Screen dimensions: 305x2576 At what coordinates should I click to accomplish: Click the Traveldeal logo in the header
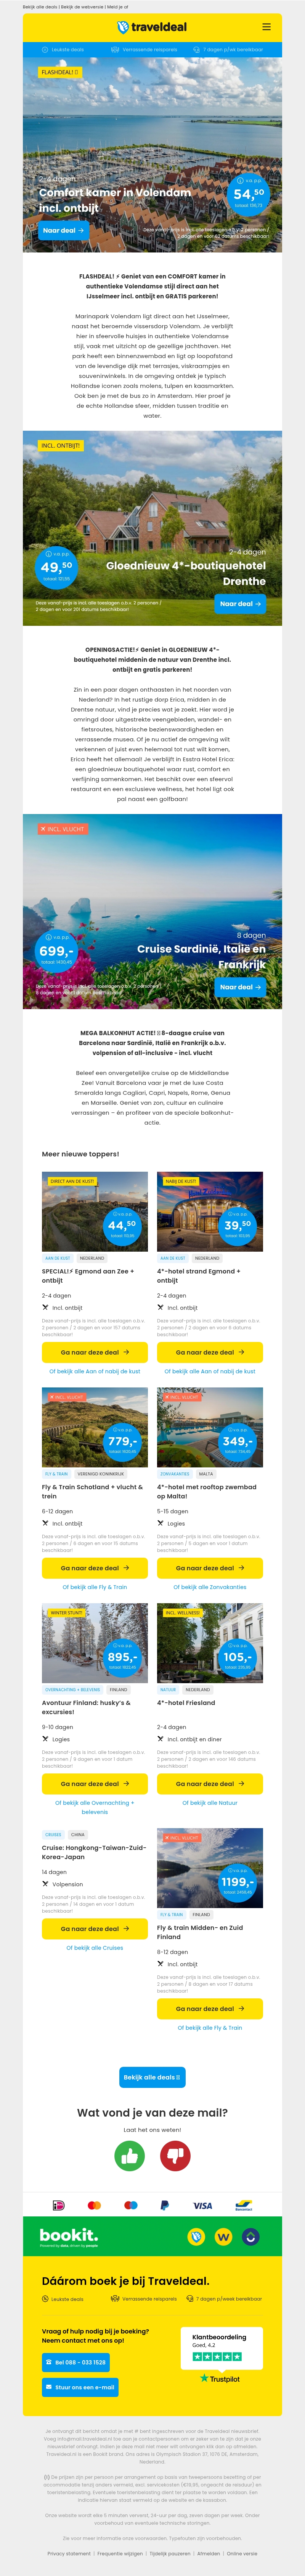pos(152,27)
